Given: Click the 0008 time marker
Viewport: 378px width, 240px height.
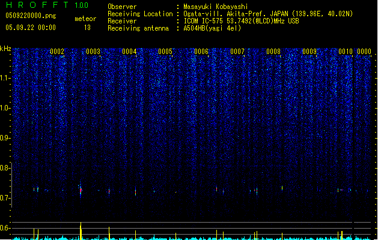Looking at the screenshot, I should point(273,52).
